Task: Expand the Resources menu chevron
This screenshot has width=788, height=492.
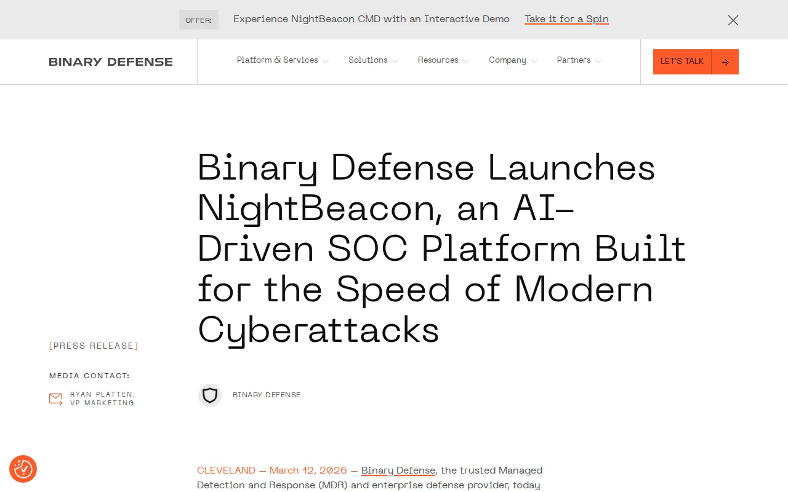Action: click(x=466, y=61)
